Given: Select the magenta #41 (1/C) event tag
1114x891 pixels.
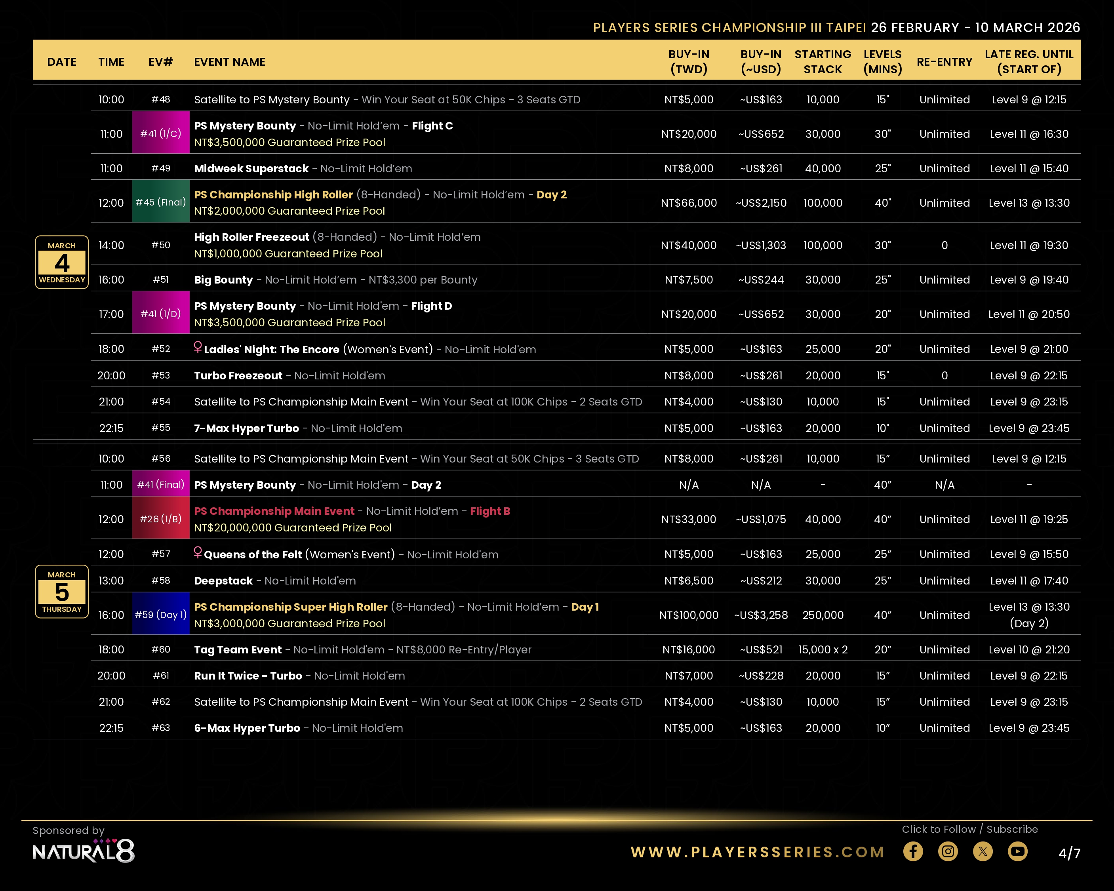Looking at the screenshot, I should (x=161, y=133).
